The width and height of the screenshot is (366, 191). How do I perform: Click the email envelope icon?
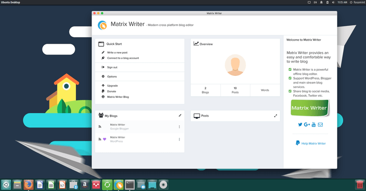(320, 125)
